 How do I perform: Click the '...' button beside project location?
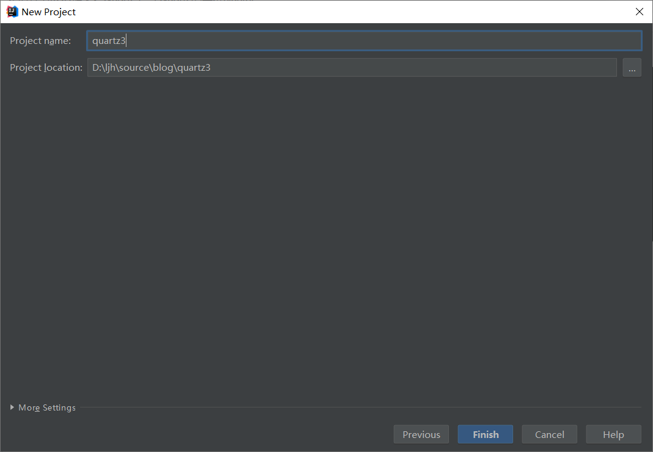point(632,67)
